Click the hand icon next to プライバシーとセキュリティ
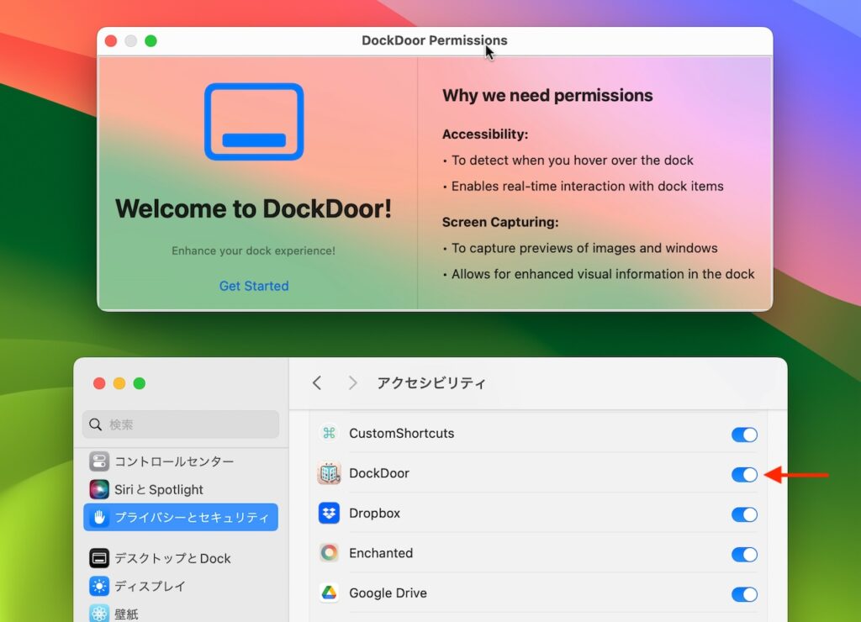Screen dimensions: 861x622 (99, 517)
